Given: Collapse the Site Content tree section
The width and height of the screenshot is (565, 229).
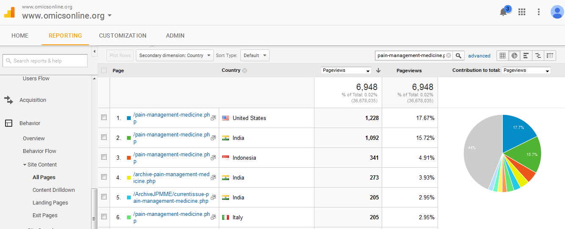Looking at the screenshot, I should coord(25,165).
